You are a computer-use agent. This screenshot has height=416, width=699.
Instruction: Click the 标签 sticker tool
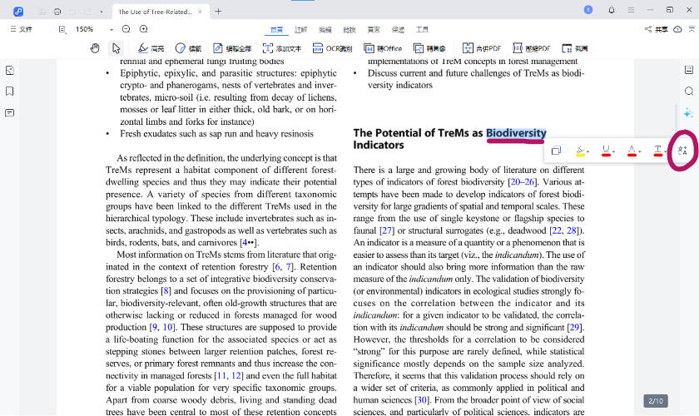(x=188, y=48)
